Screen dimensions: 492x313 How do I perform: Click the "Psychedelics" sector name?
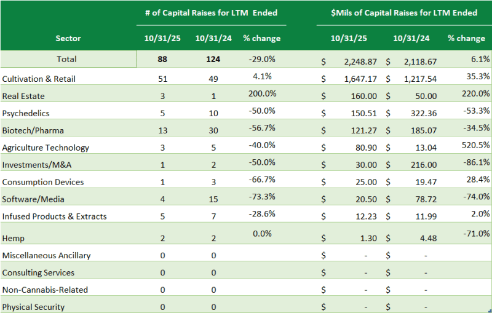26,114
